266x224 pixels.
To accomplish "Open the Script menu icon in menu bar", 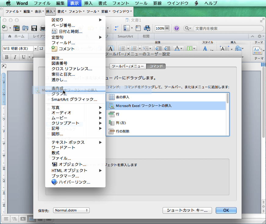I will click(196, 3).
